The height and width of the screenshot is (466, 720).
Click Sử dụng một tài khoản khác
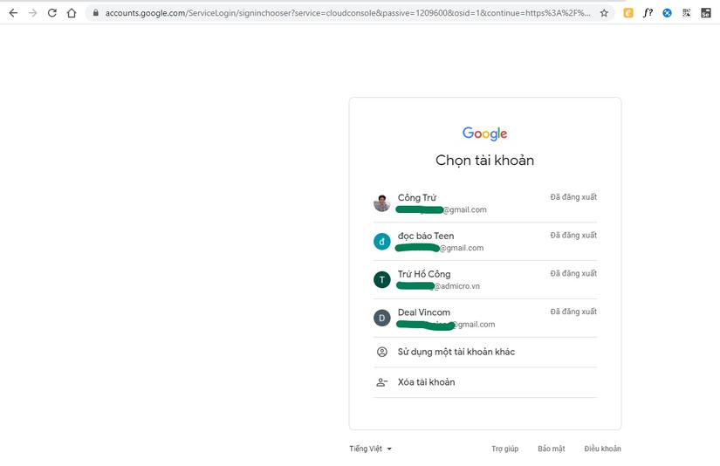pyautogui.click(x=485, y=353)
